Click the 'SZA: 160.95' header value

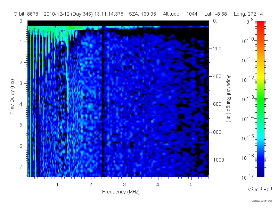pos(142,14)
